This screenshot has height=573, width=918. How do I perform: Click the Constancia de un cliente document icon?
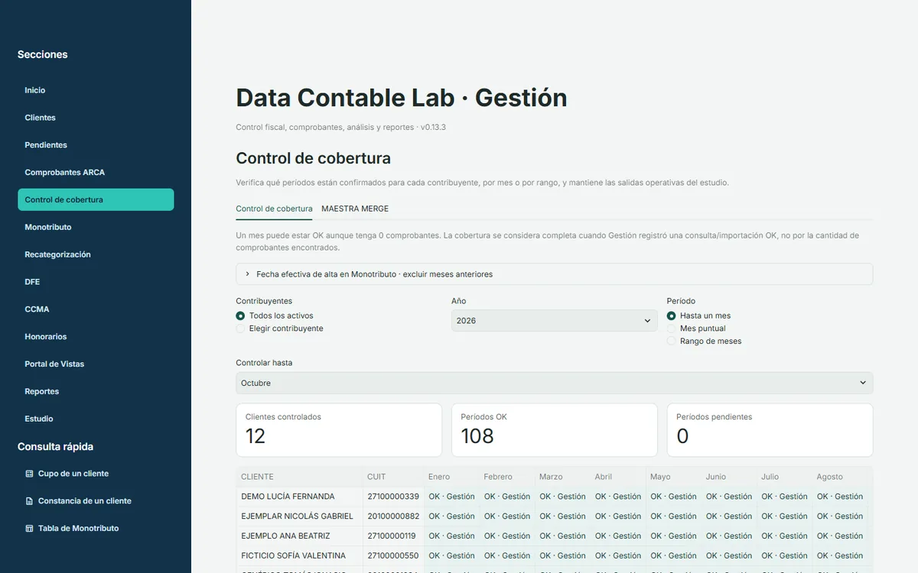[29, 501]
